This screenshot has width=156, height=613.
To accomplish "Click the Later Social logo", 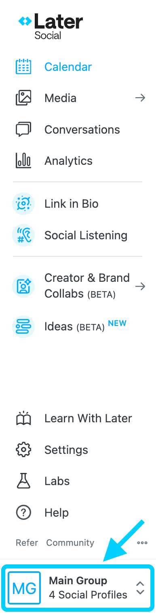I will point(51,26).
